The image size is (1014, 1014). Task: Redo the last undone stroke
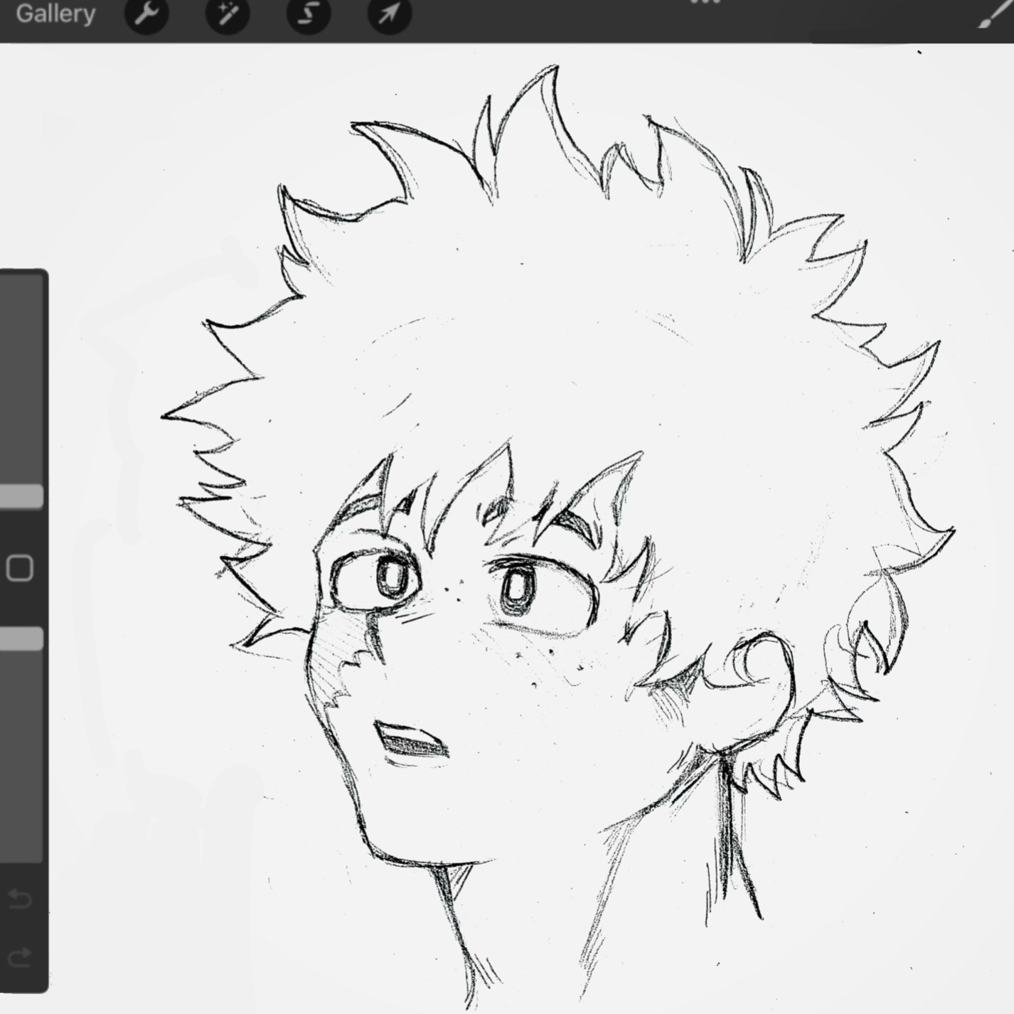(20, 956)
